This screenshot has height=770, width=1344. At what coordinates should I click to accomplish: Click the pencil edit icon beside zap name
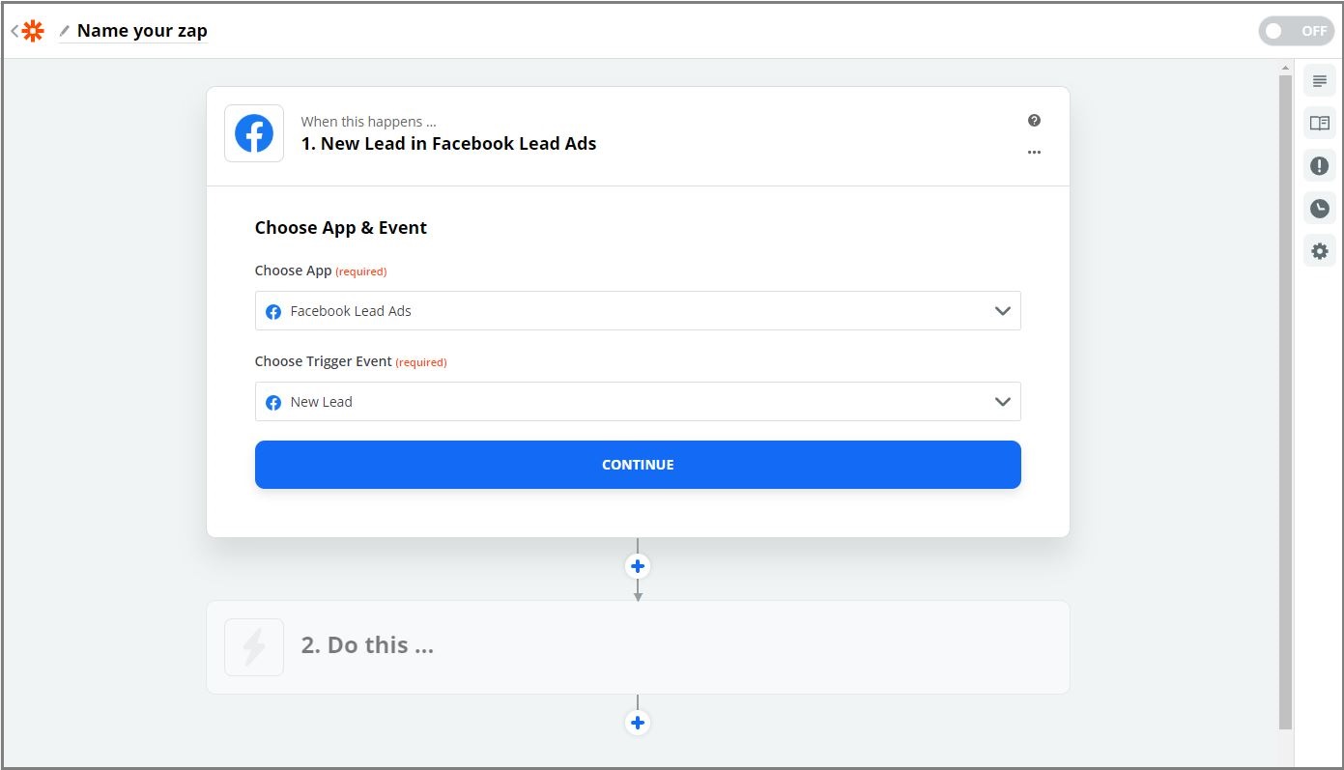coord(65,31)
